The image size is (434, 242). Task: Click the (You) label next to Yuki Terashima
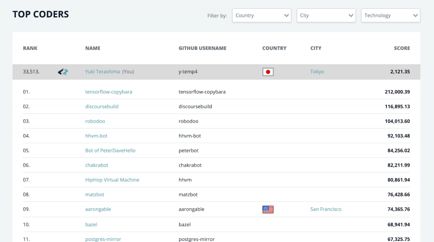click(128, 72)
